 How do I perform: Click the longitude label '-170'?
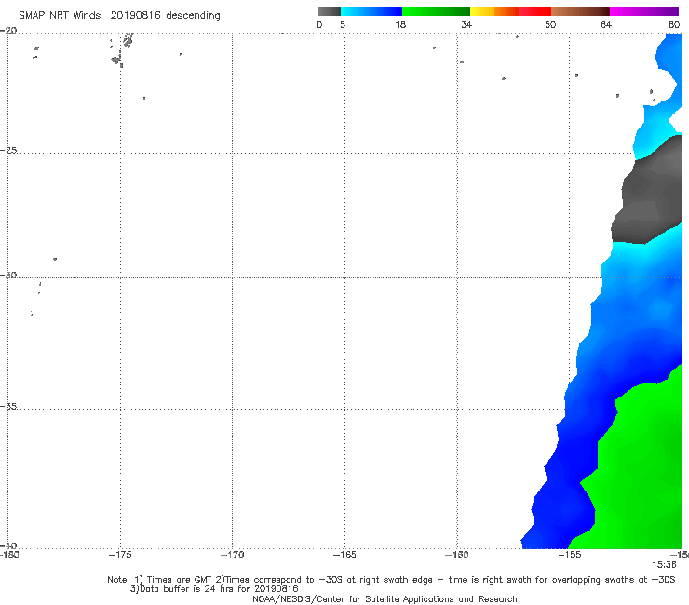[232, 555]
